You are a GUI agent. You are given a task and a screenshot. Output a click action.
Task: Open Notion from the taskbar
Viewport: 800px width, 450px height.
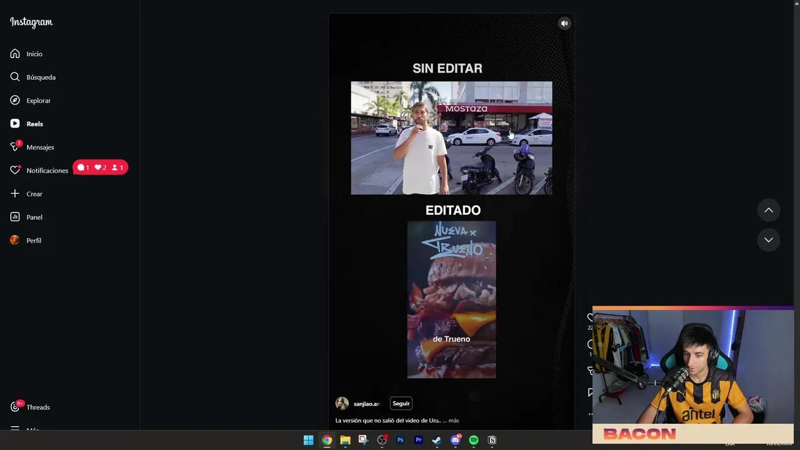(492, 440)
